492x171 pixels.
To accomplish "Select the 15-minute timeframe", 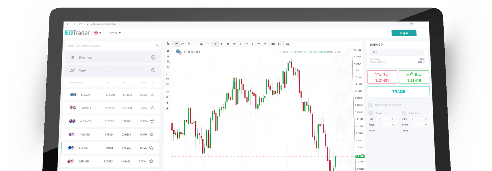I will click(x=228, y=44).
